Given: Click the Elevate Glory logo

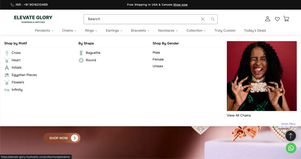Looking at the screenshot, I should tap(33, 19).
